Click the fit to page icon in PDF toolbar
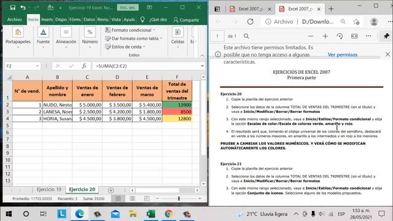Viewport: 393px width, 221px height. (x=354, y=36)
